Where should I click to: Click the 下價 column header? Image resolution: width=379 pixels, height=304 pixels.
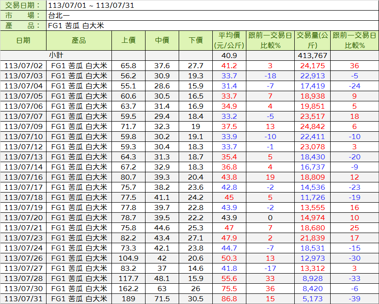click(x=196, y=41)
